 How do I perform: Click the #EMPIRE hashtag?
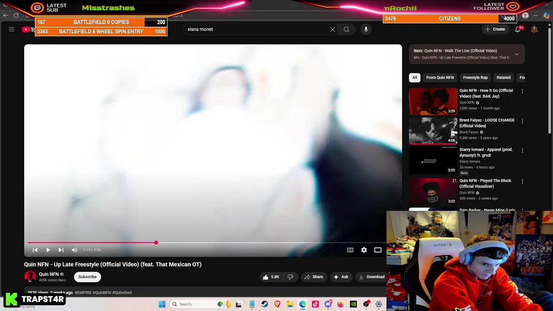pos(83,292)
